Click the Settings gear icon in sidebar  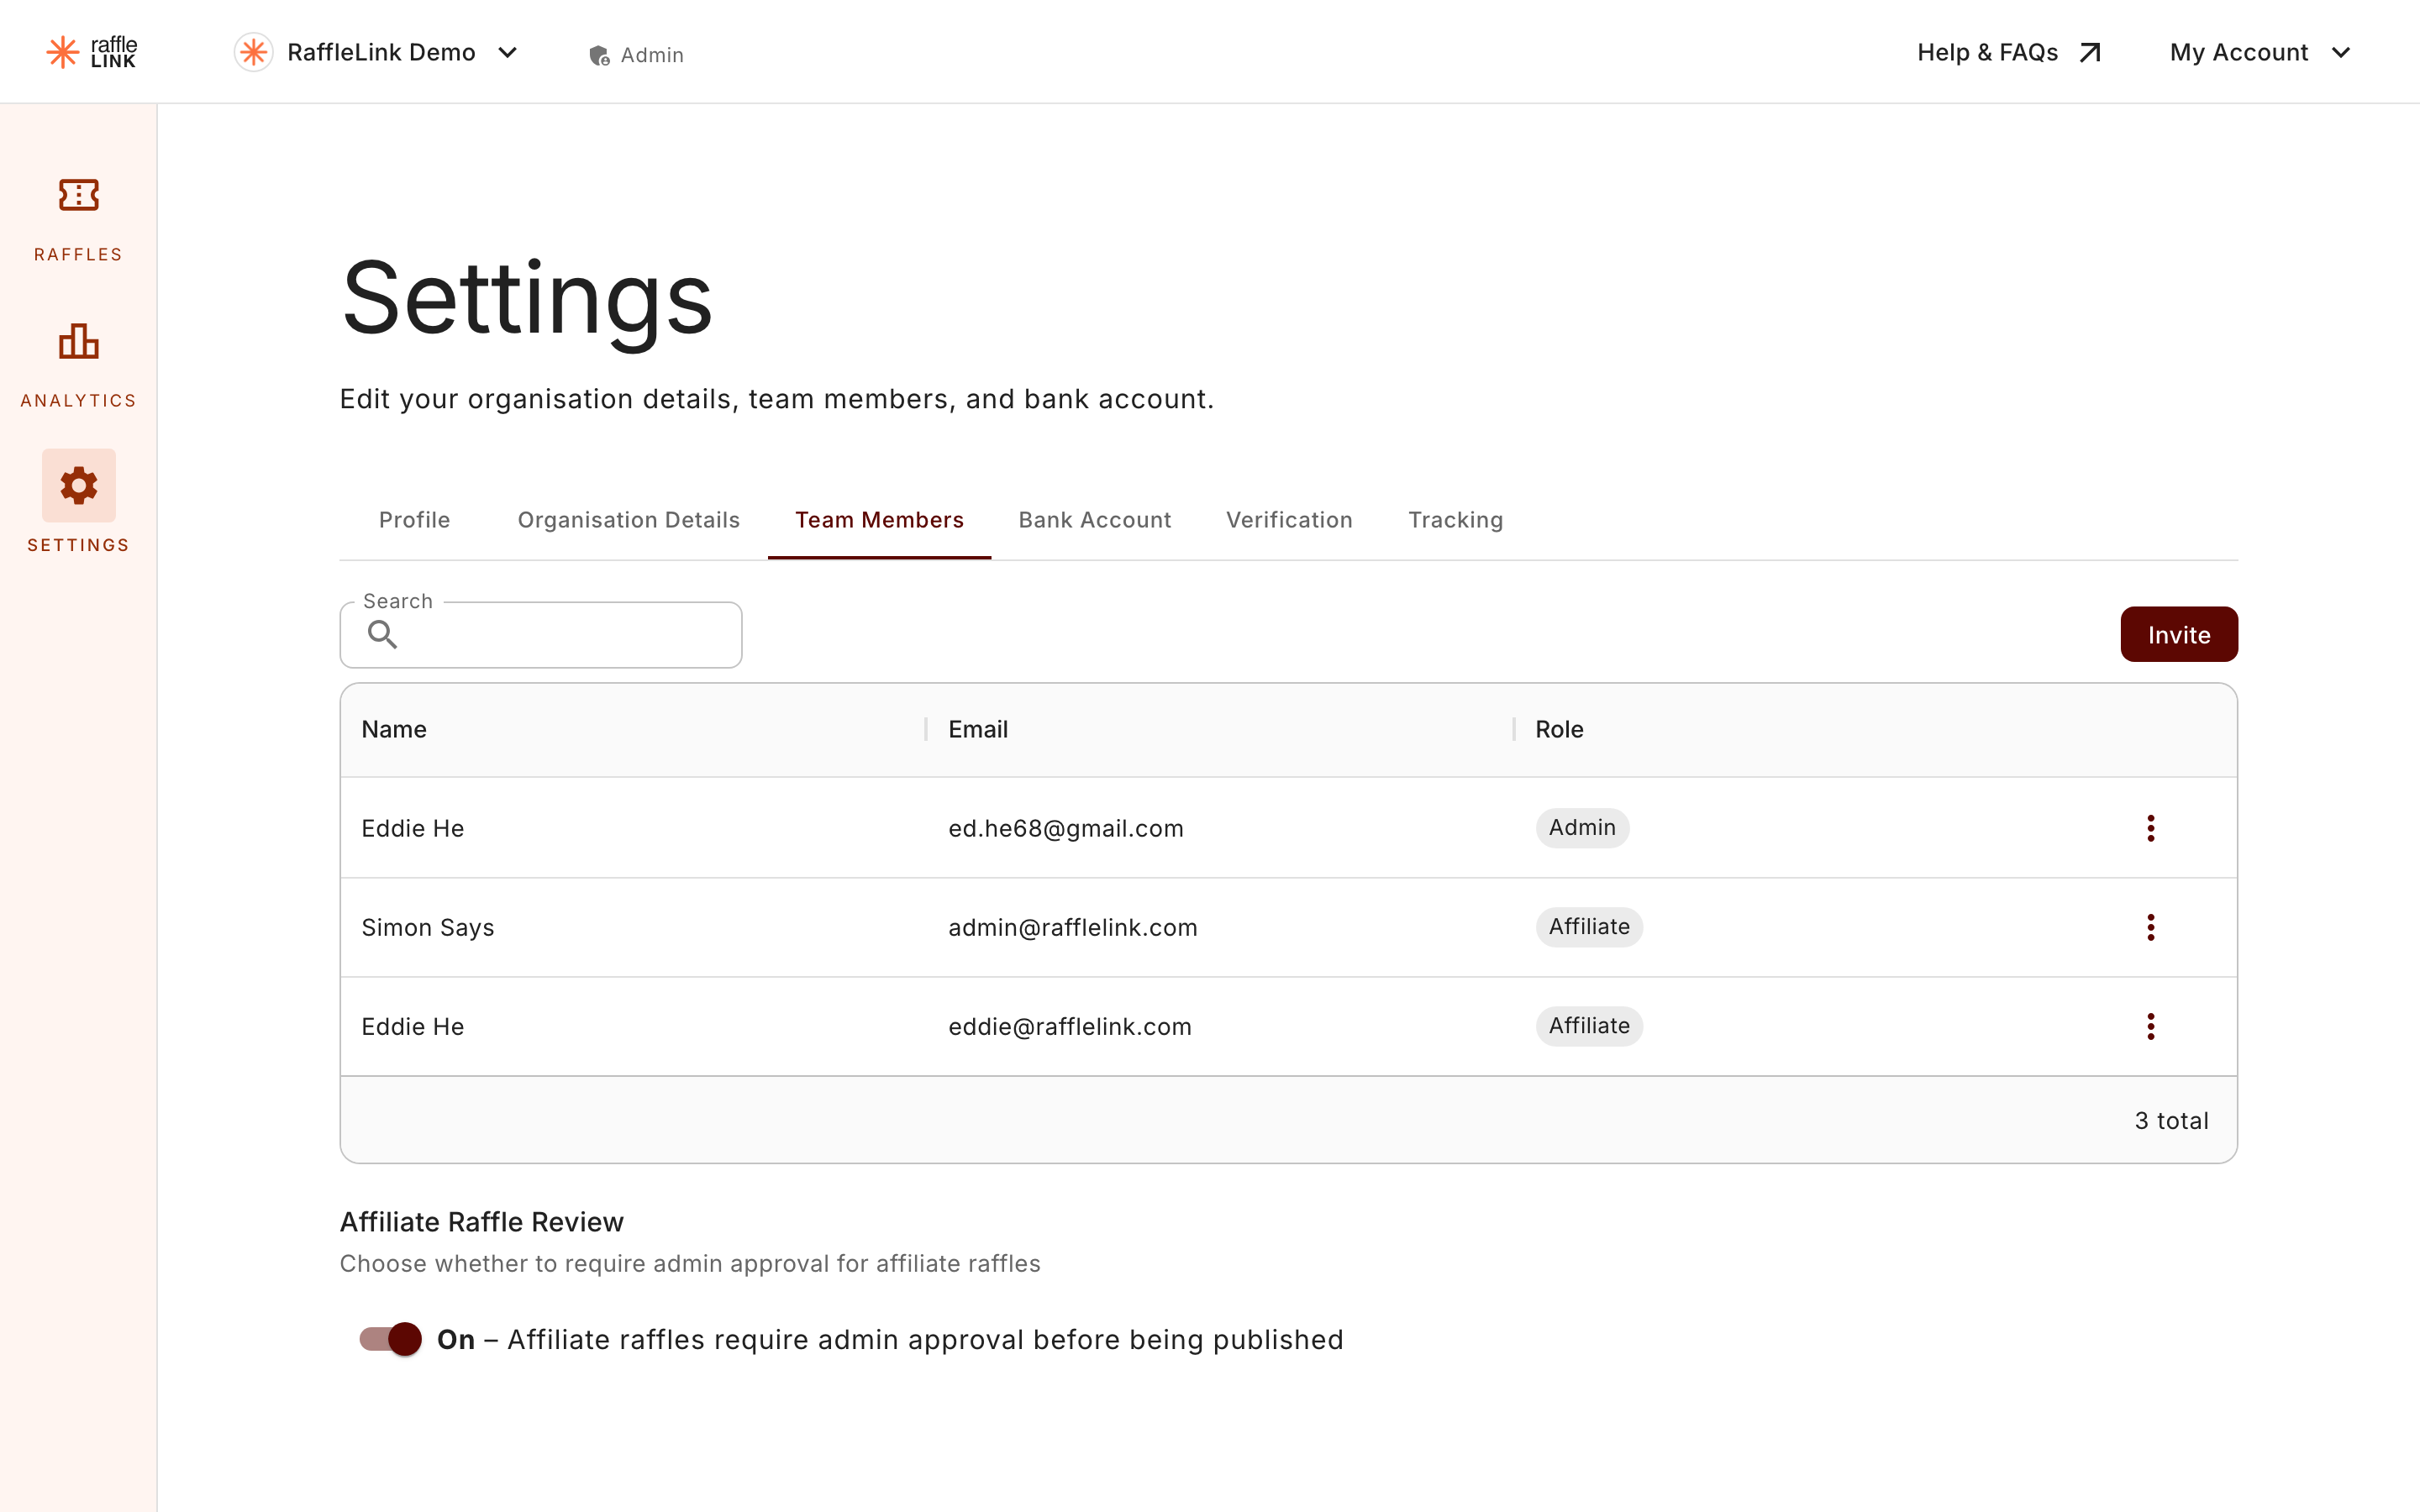coord(78,486)
